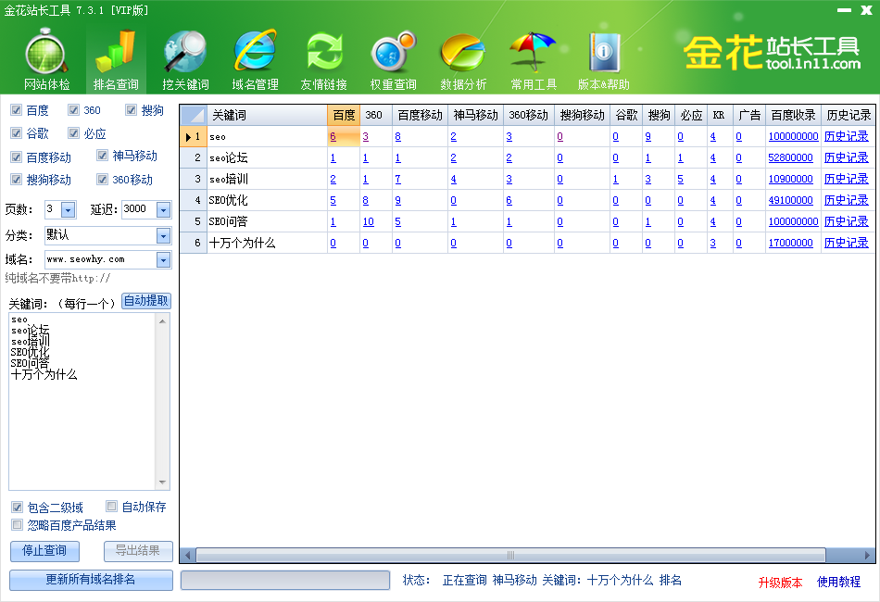Expand the 分类 category dropdown
Screen dimensions: 880x602
point(162,234)
